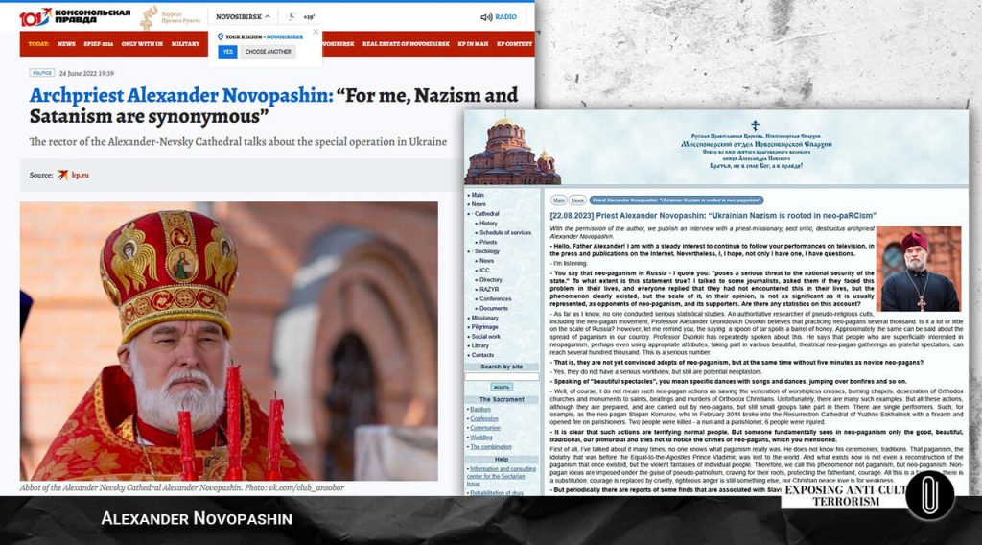
Task: Click the article title dated 22.08.2023
Action: click(713, 216)
